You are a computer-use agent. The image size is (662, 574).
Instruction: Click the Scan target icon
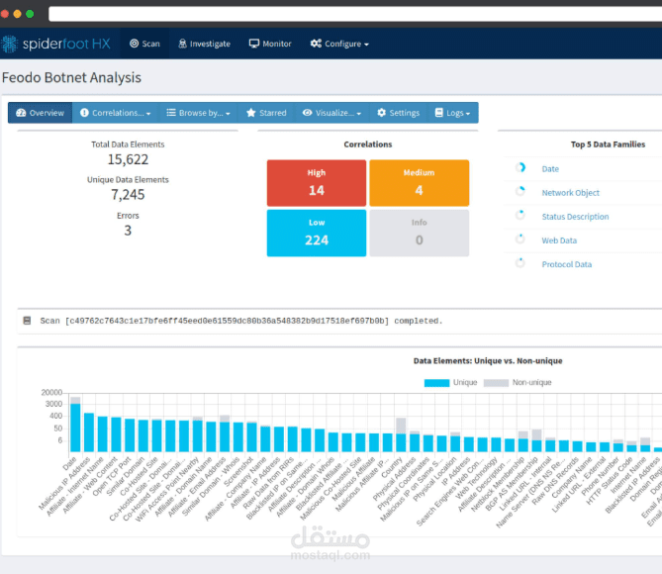click(x=134, y=44)
